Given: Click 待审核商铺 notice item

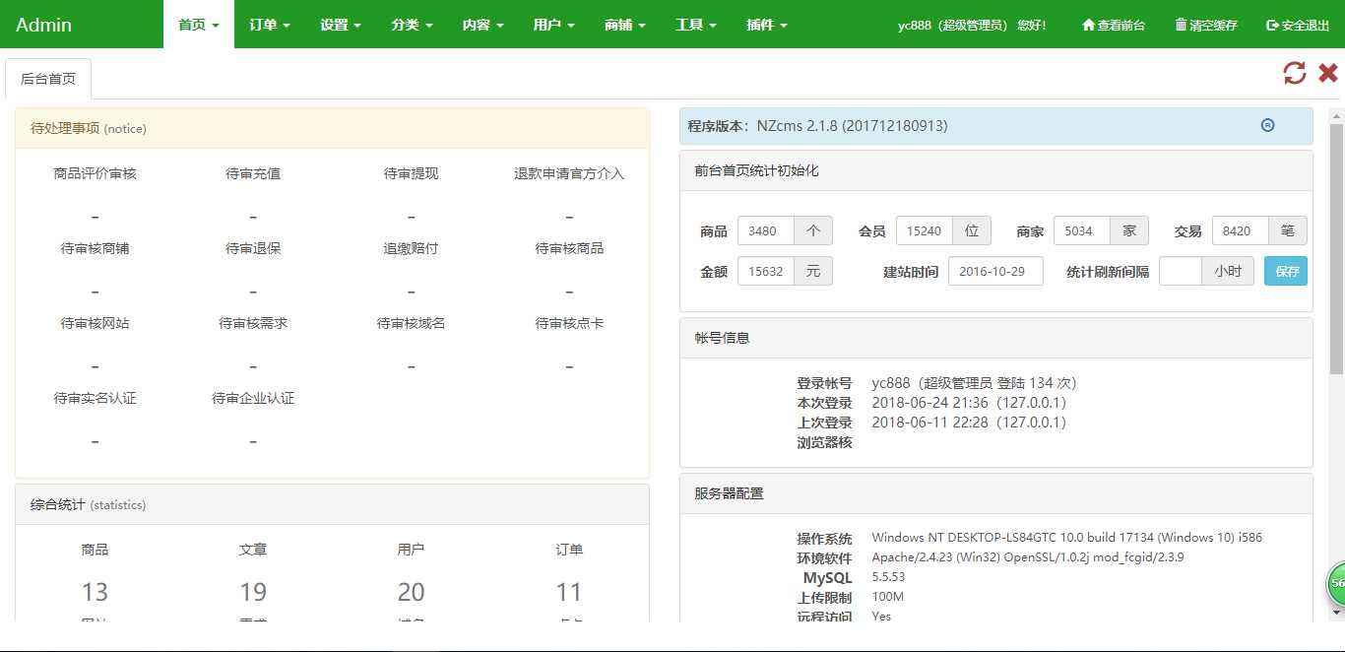Looking at the screenshot, I should 95,248.
